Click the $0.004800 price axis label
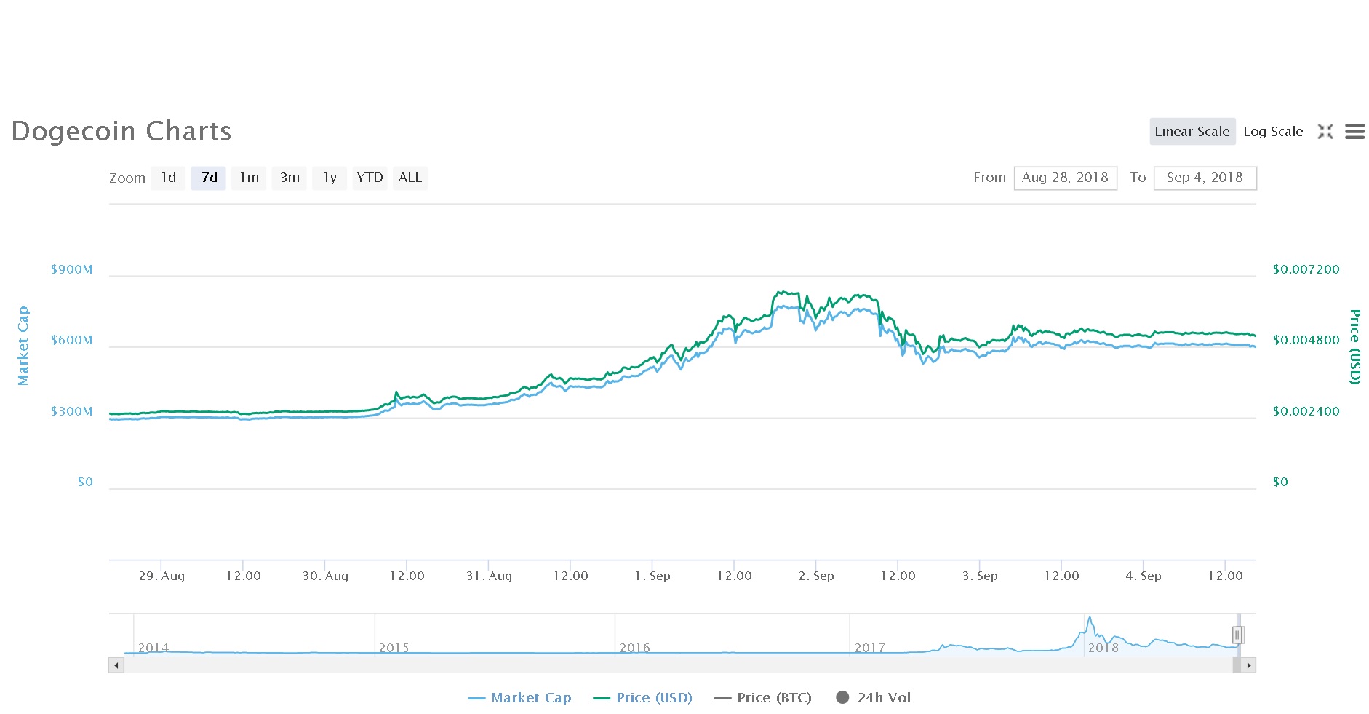The width and height of the screenshot is (1369, 714). pos(1306,340)
